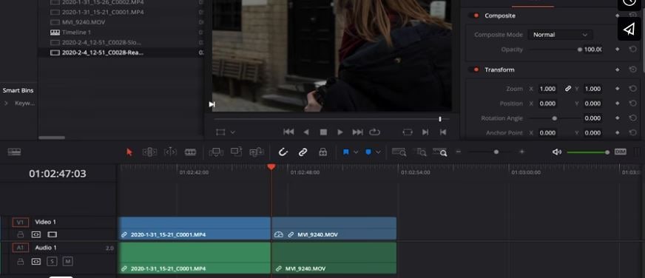
Task: Click the Replace Clip toolbar icon
Action: click(x=257, y=152)
